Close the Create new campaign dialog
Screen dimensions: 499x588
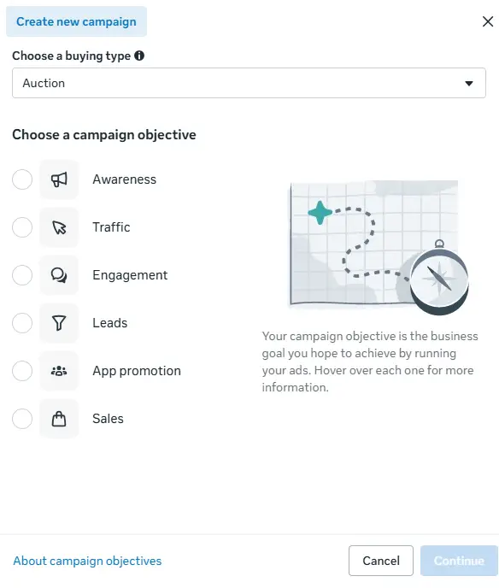488,21
